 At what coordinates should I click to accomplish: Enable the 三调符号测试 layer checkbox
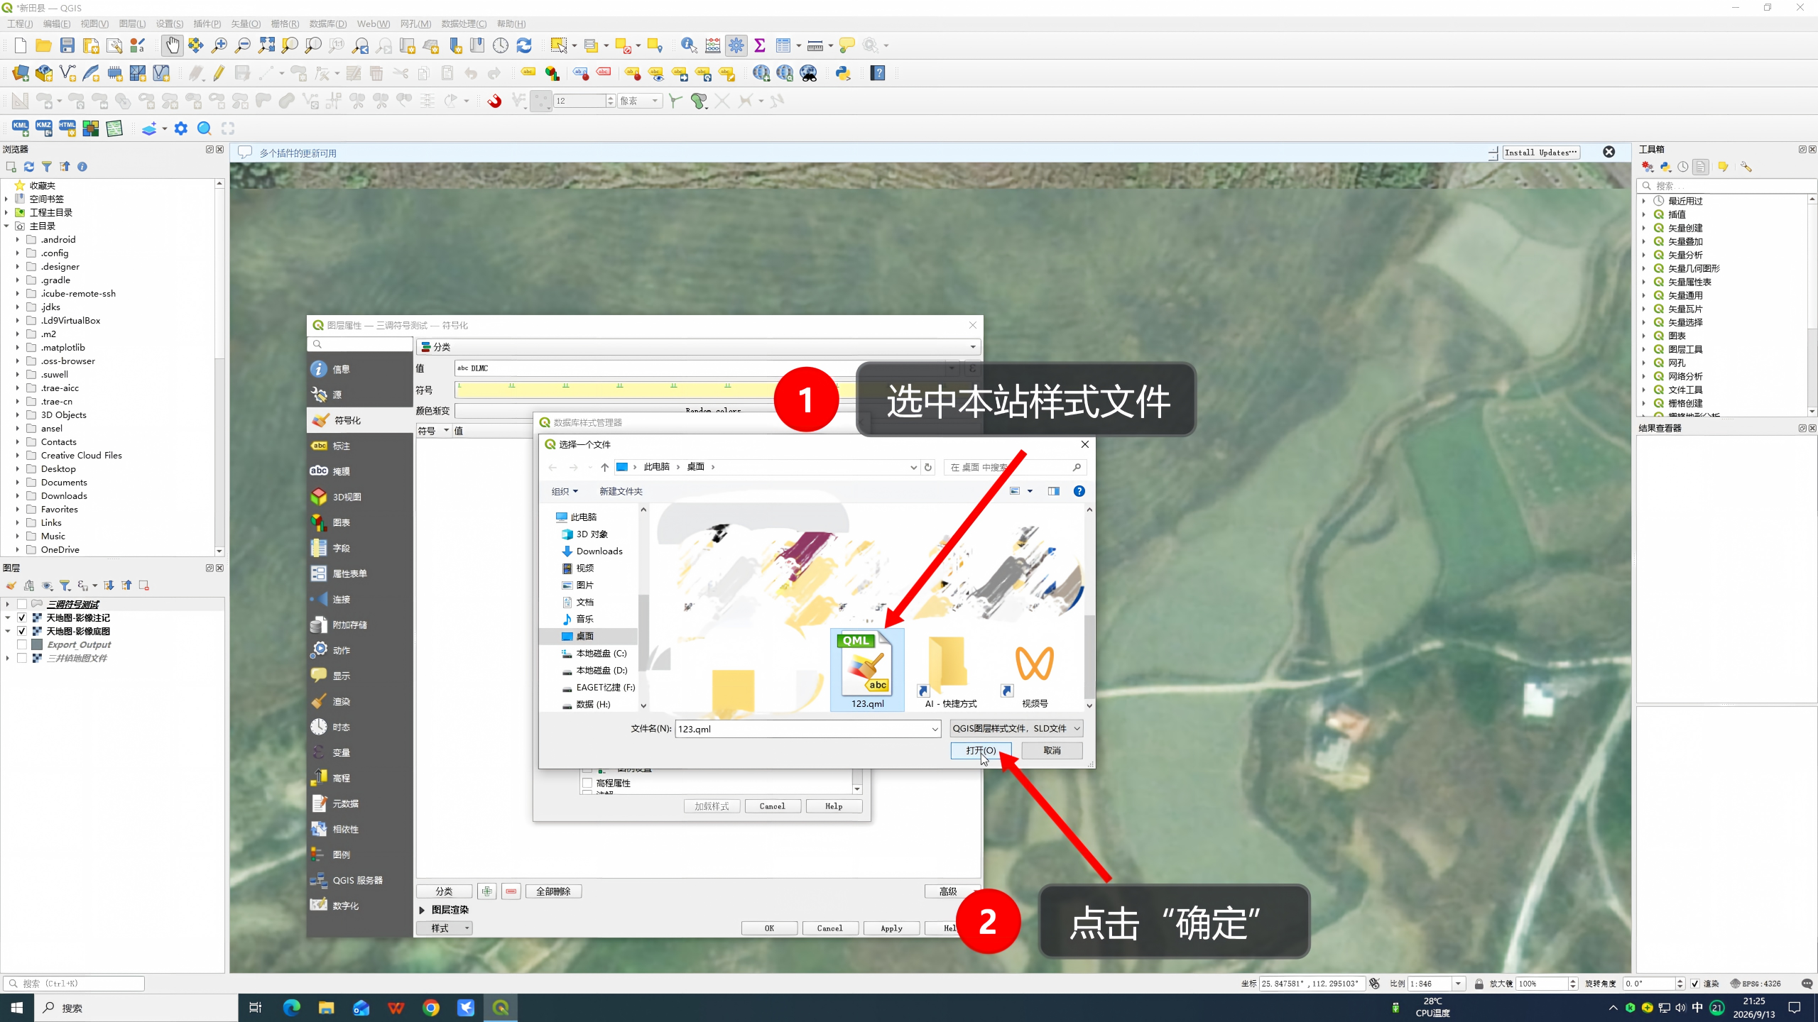[x=22, y=604]
